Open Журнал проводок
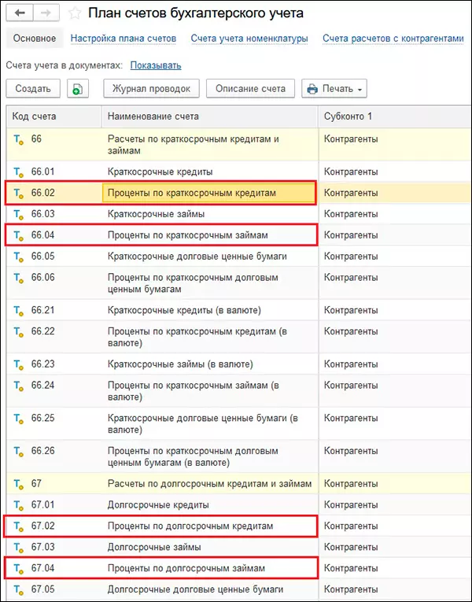 coord(152,89)
